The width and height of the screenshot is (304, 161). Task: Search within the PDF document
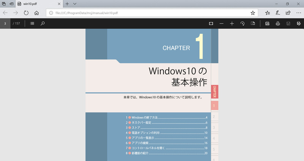pyautogui.click(x=43, y=23)
